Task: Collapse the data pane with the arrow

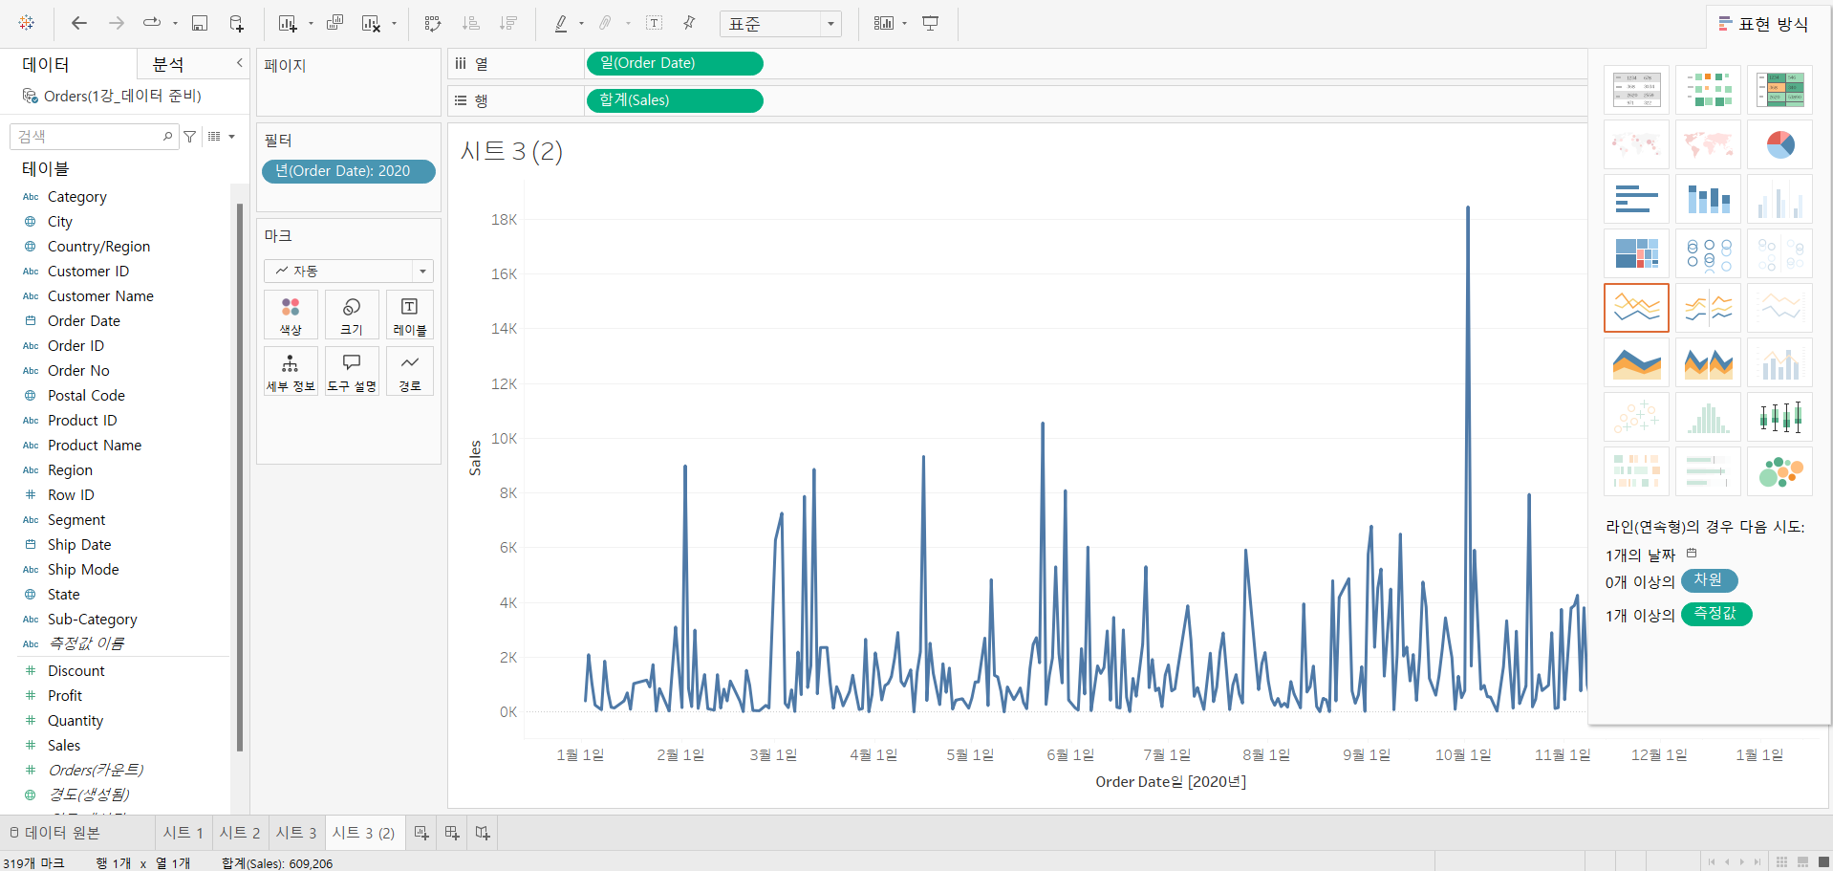Action: pyautogui.click(x=240, y=63)
